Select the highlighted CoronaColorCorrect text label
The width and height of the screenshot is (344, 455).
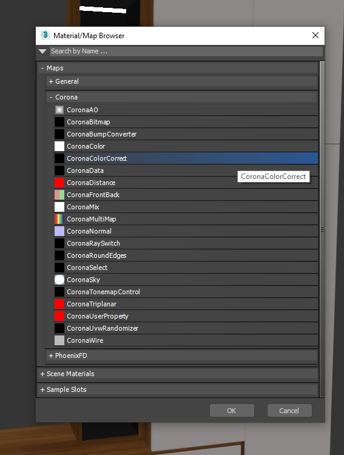96,158
